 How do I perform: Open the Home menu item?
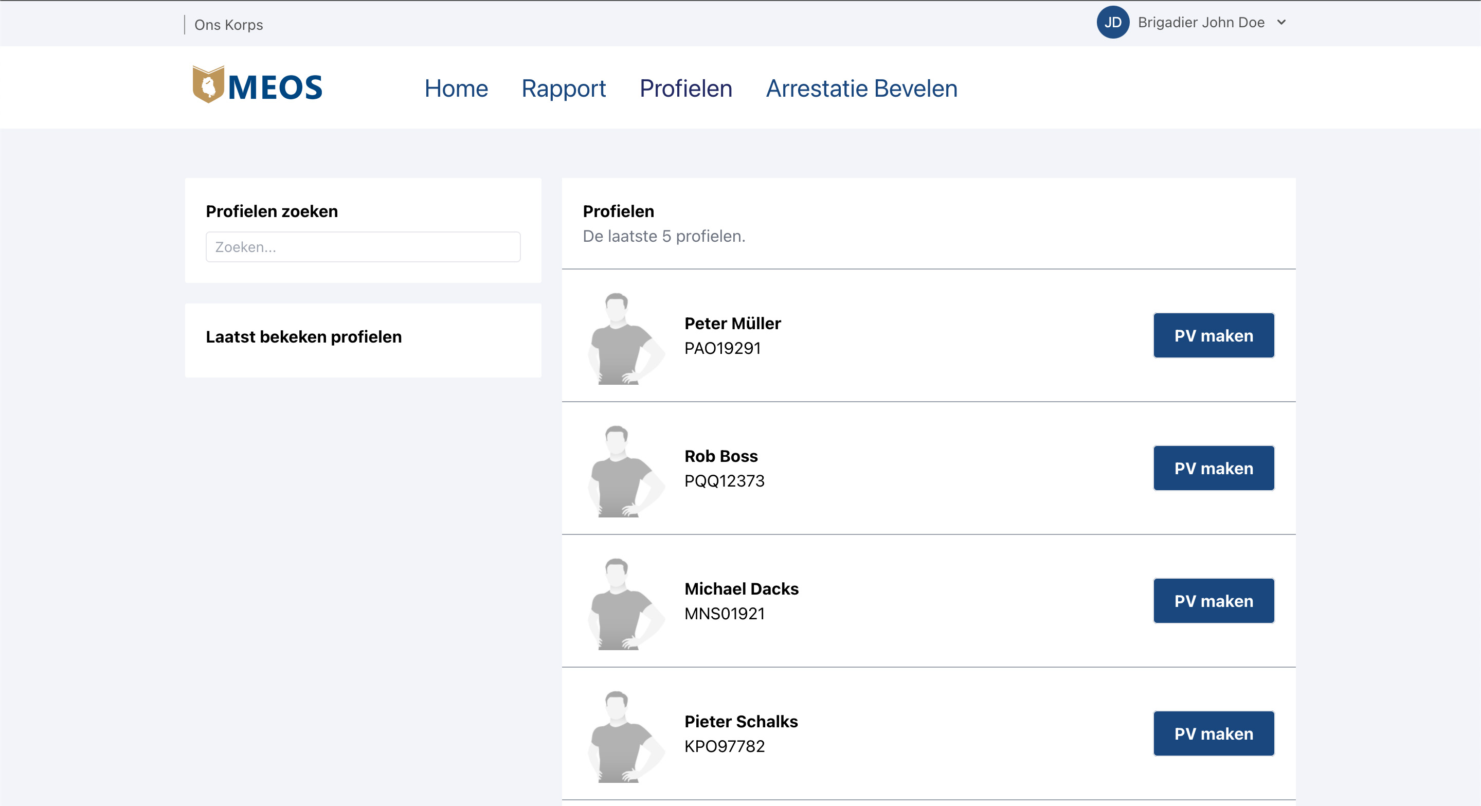(456, 88)
